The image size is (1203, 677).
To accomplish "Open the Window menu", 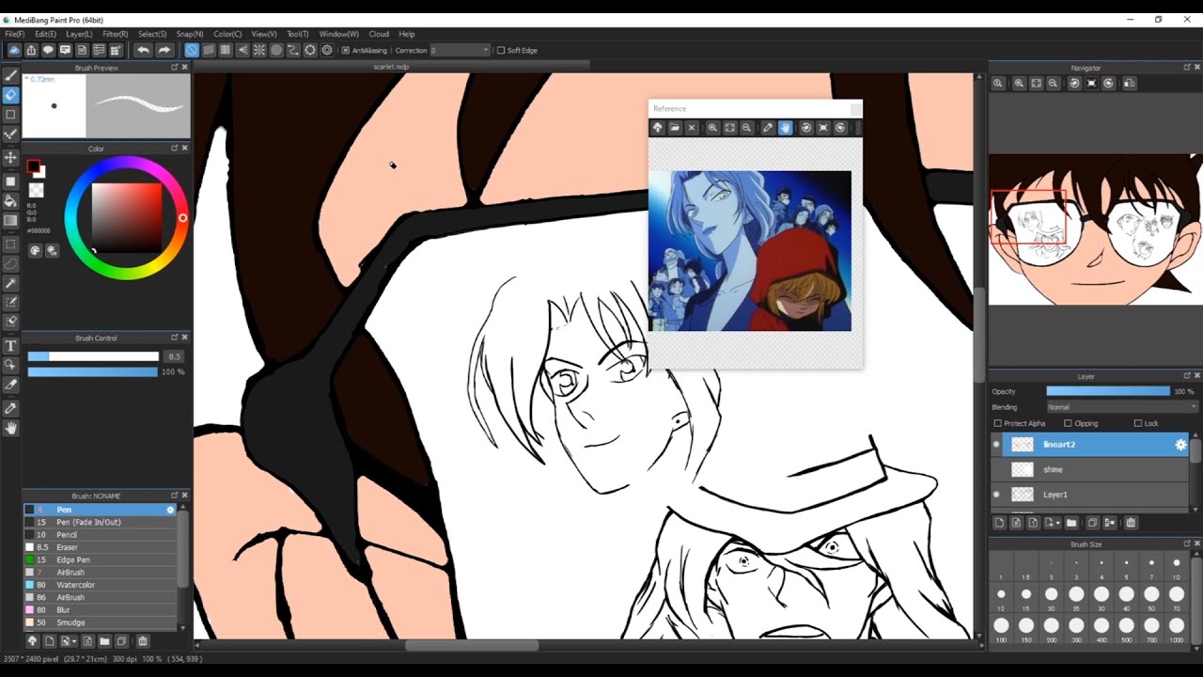I will click(x=339, y=34).
